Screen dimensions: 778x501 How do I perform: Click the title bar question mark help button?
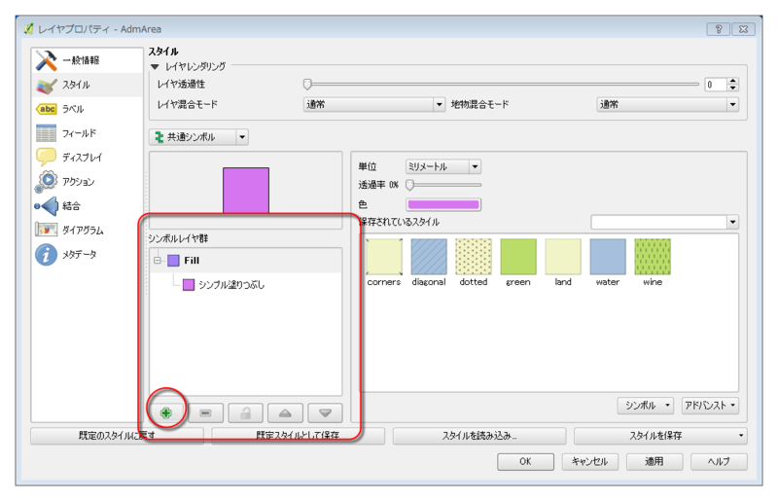(x=719, y=29)
